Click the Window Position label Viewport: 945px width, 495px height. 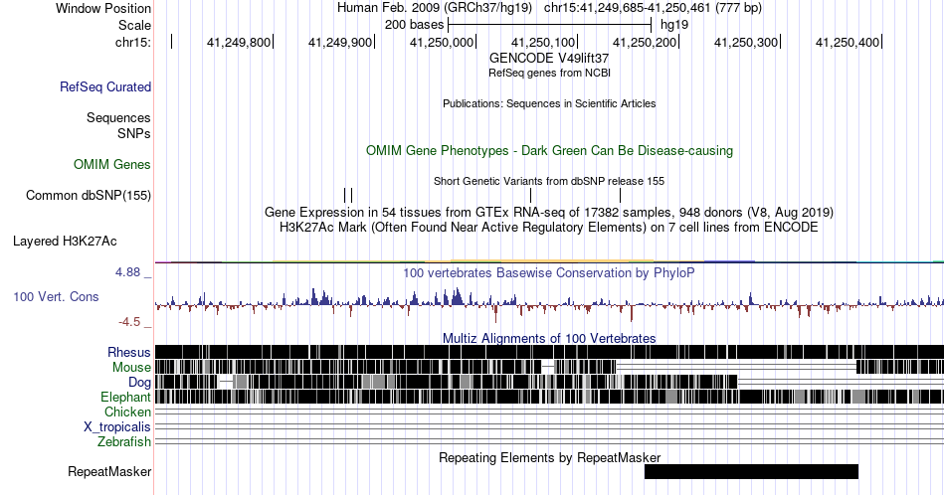point(103,8)
